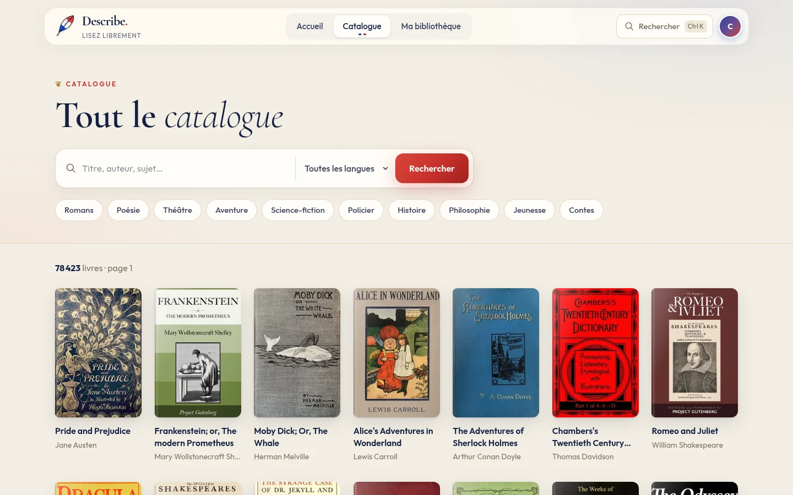The width and height of the screenshot is (793, 495).
Task: Click the magnifier icon in top Rechercher box
Action: 629,26
